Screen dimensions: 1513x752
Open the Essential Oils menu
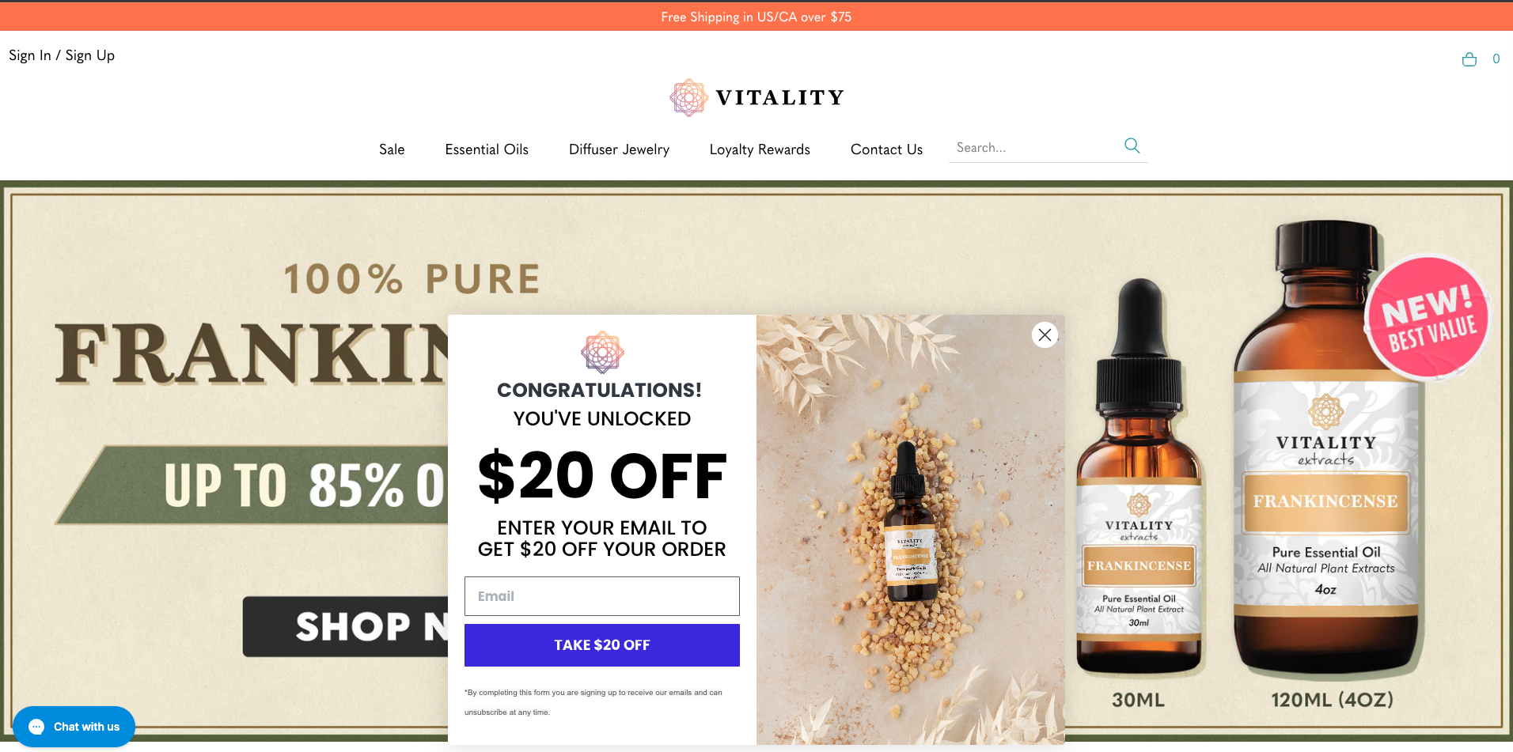[487, 149]
